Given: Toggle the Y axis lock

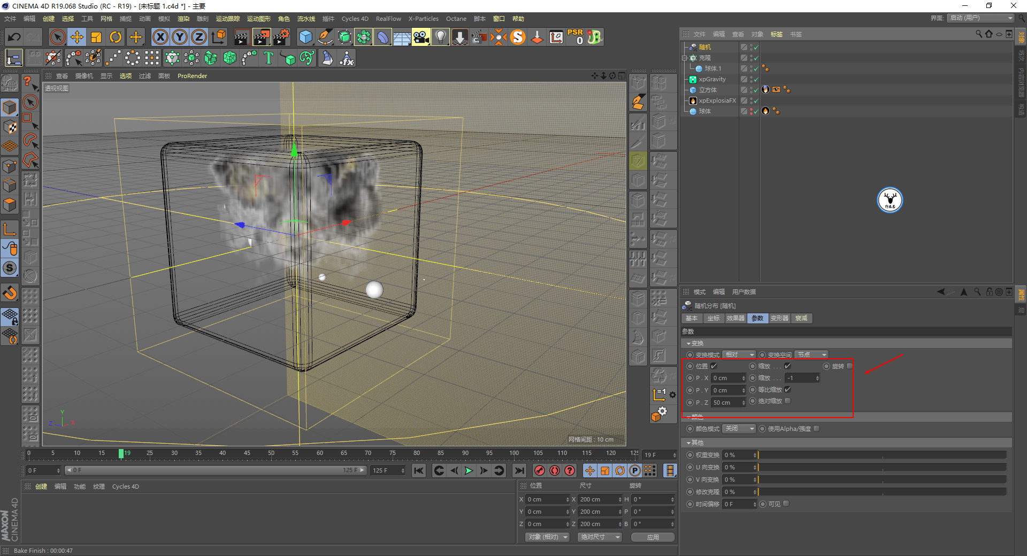Looking at the screenshot, I should click(180, 37).
